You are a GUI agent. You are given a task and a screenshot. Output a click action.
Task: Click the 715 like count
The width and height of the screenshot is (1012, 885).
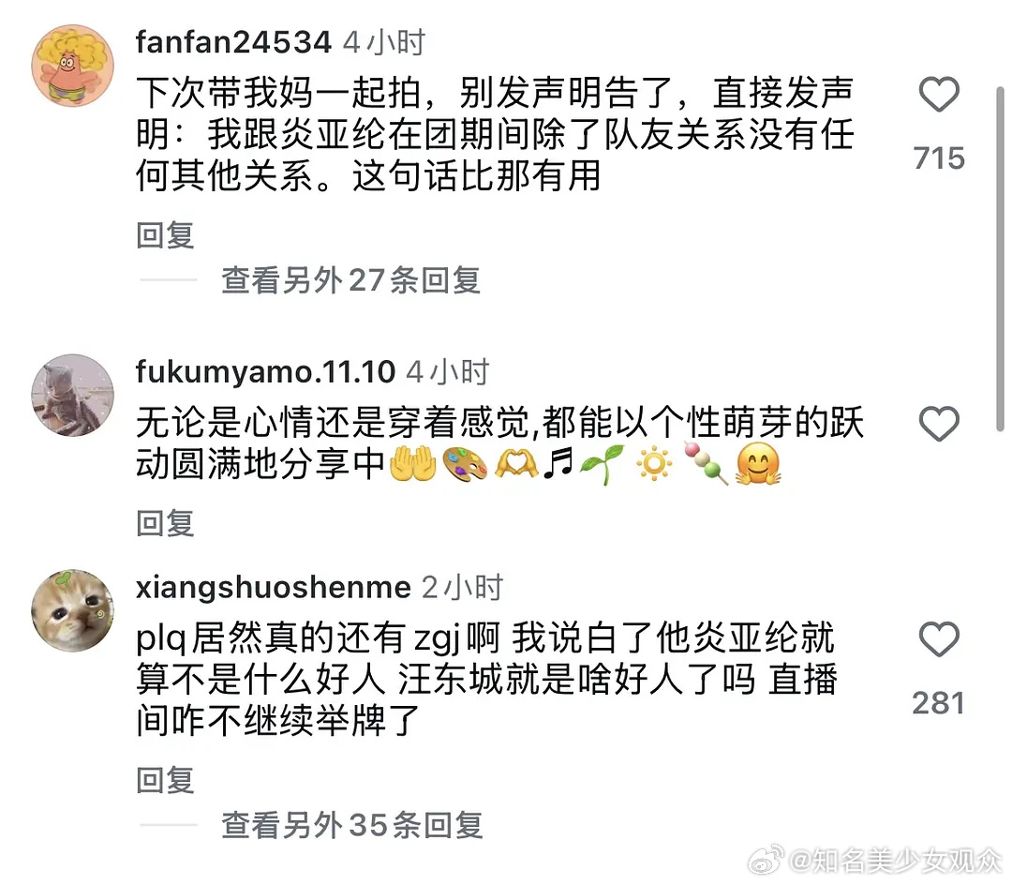click(x=939, y=158)
